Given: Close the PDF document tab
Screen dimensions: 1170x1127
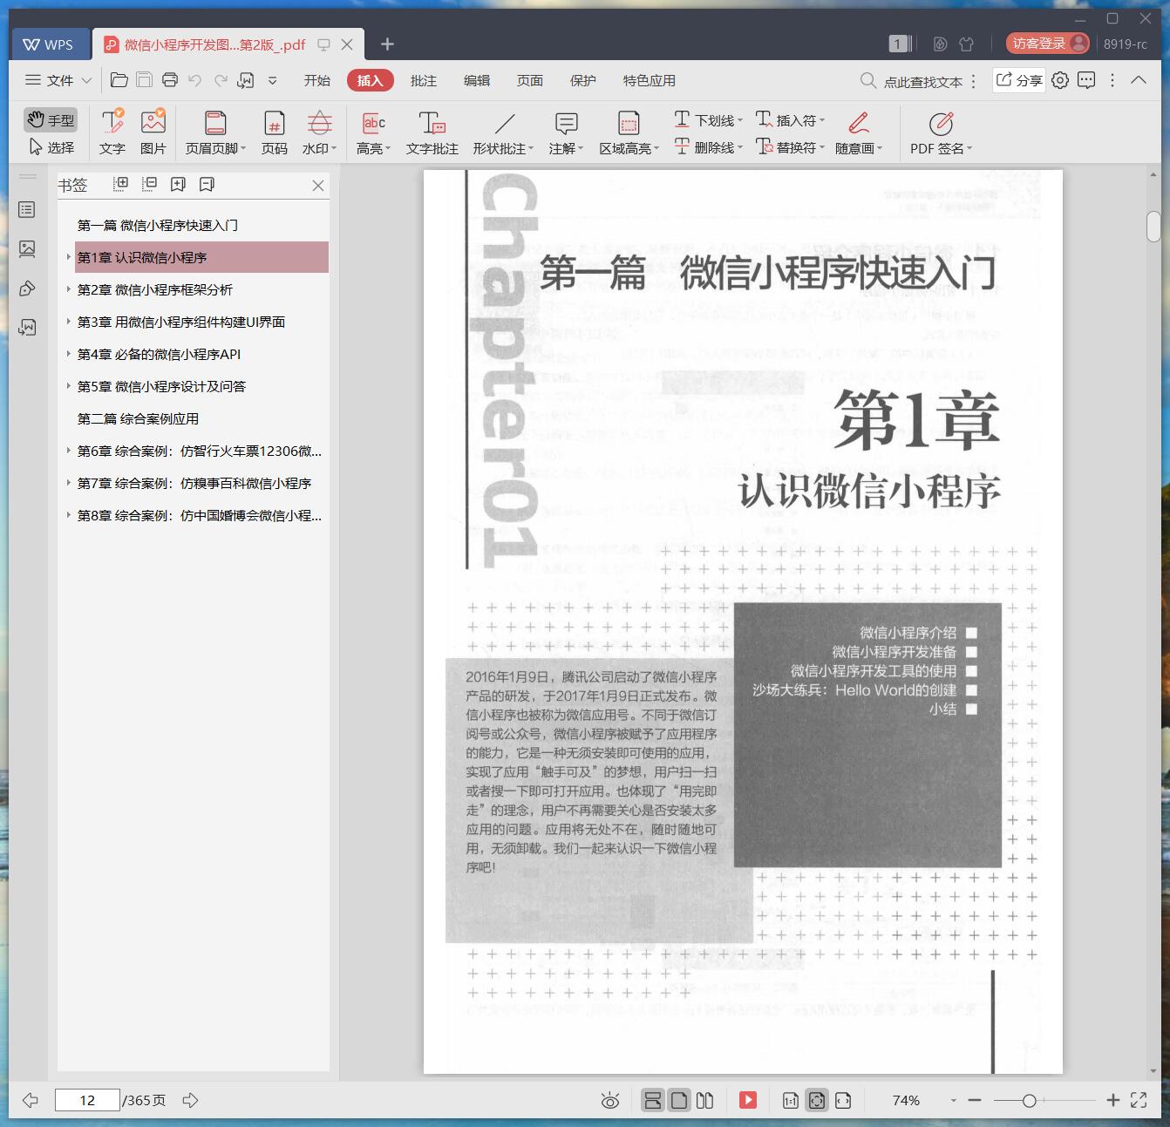Looking at the screenshot, I should pyautogui.click(x=347, y=44).
